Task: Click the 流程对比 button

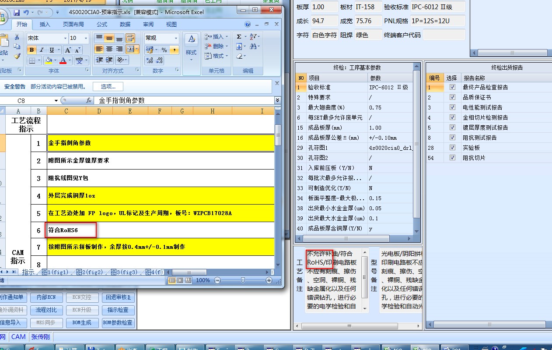Action: [x=46, y=310]
